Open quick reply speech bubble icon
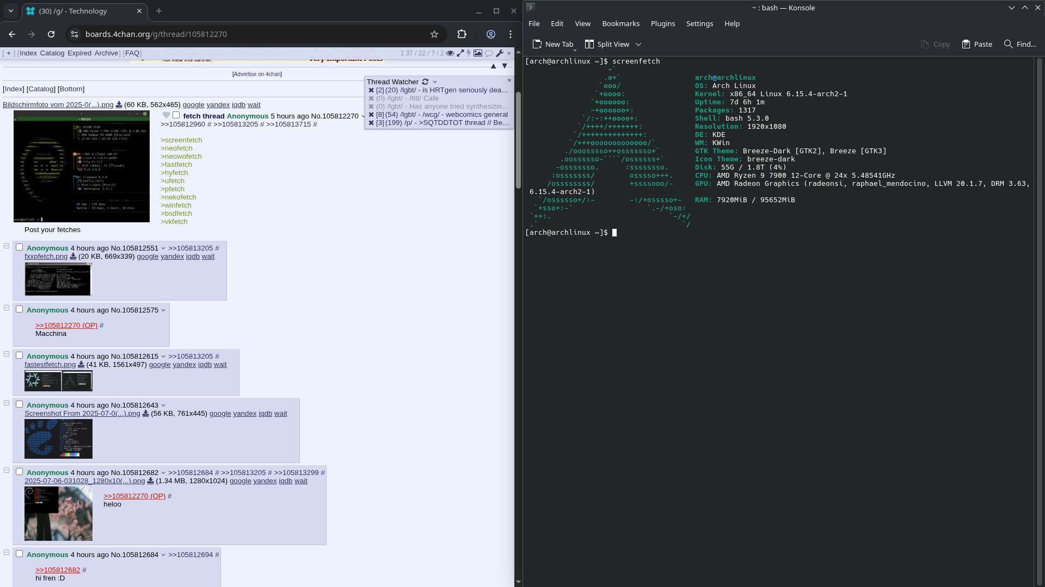The height and width of the screenshot is (587, 1045). click(489, 53)
